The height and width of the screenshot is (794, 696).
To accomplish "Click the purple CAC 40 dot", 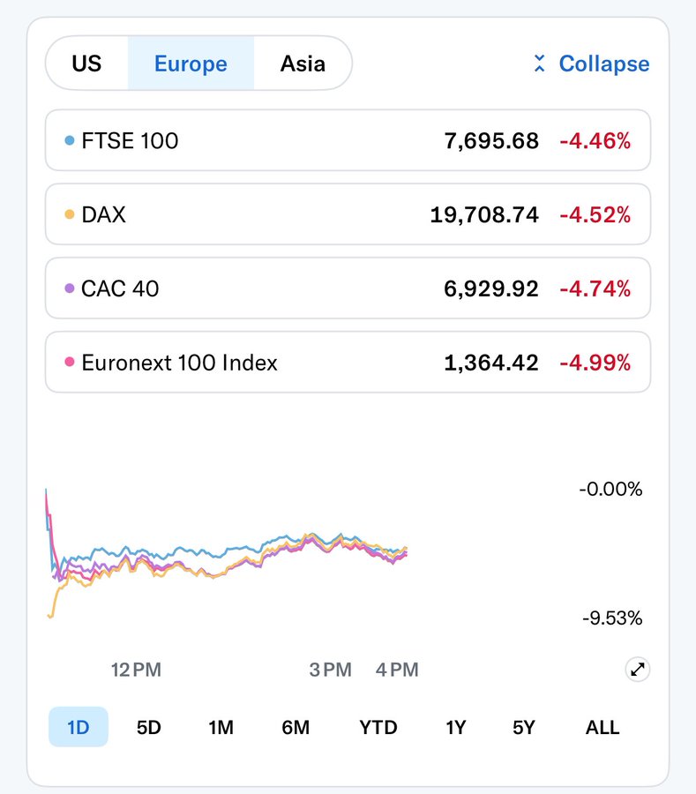I will tap(70, 288).
